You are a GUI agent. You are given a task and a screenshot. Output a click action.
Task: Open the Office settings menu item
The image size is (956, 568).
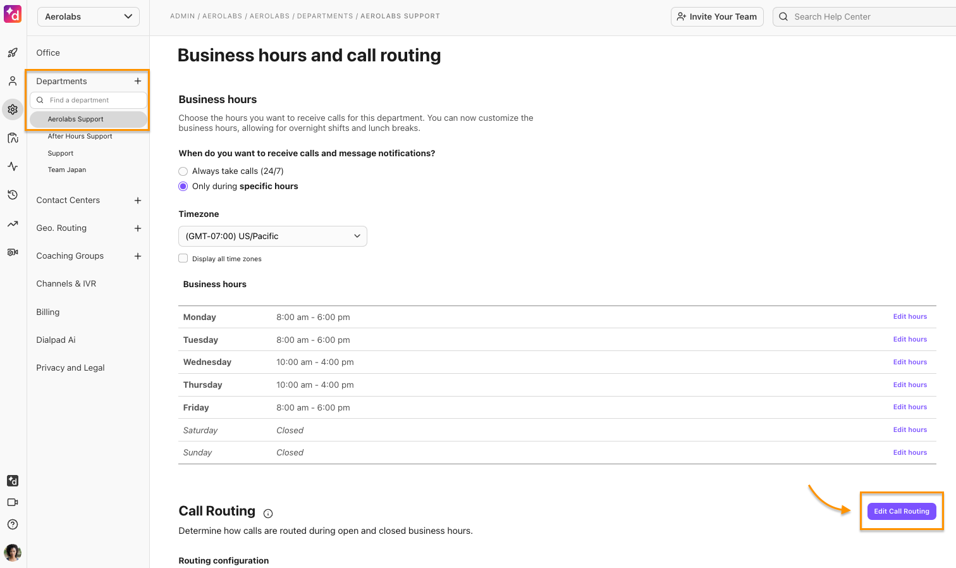coord(48,52)
